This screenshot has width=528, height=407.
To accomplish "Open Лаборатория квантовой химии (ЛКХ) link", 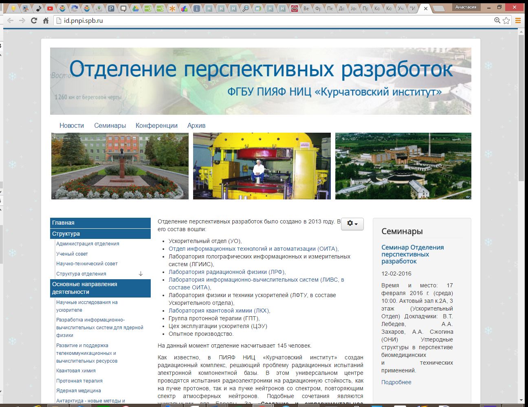I will coord(219,311).
